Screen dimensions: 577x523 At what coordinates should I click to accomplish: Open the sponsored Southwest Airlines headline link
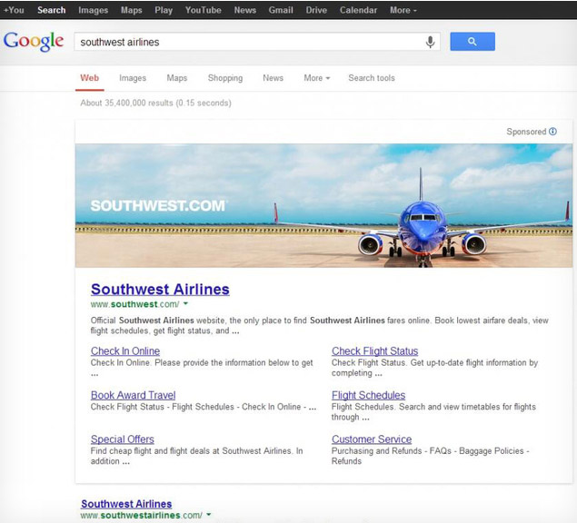click(x=160, y=290)
